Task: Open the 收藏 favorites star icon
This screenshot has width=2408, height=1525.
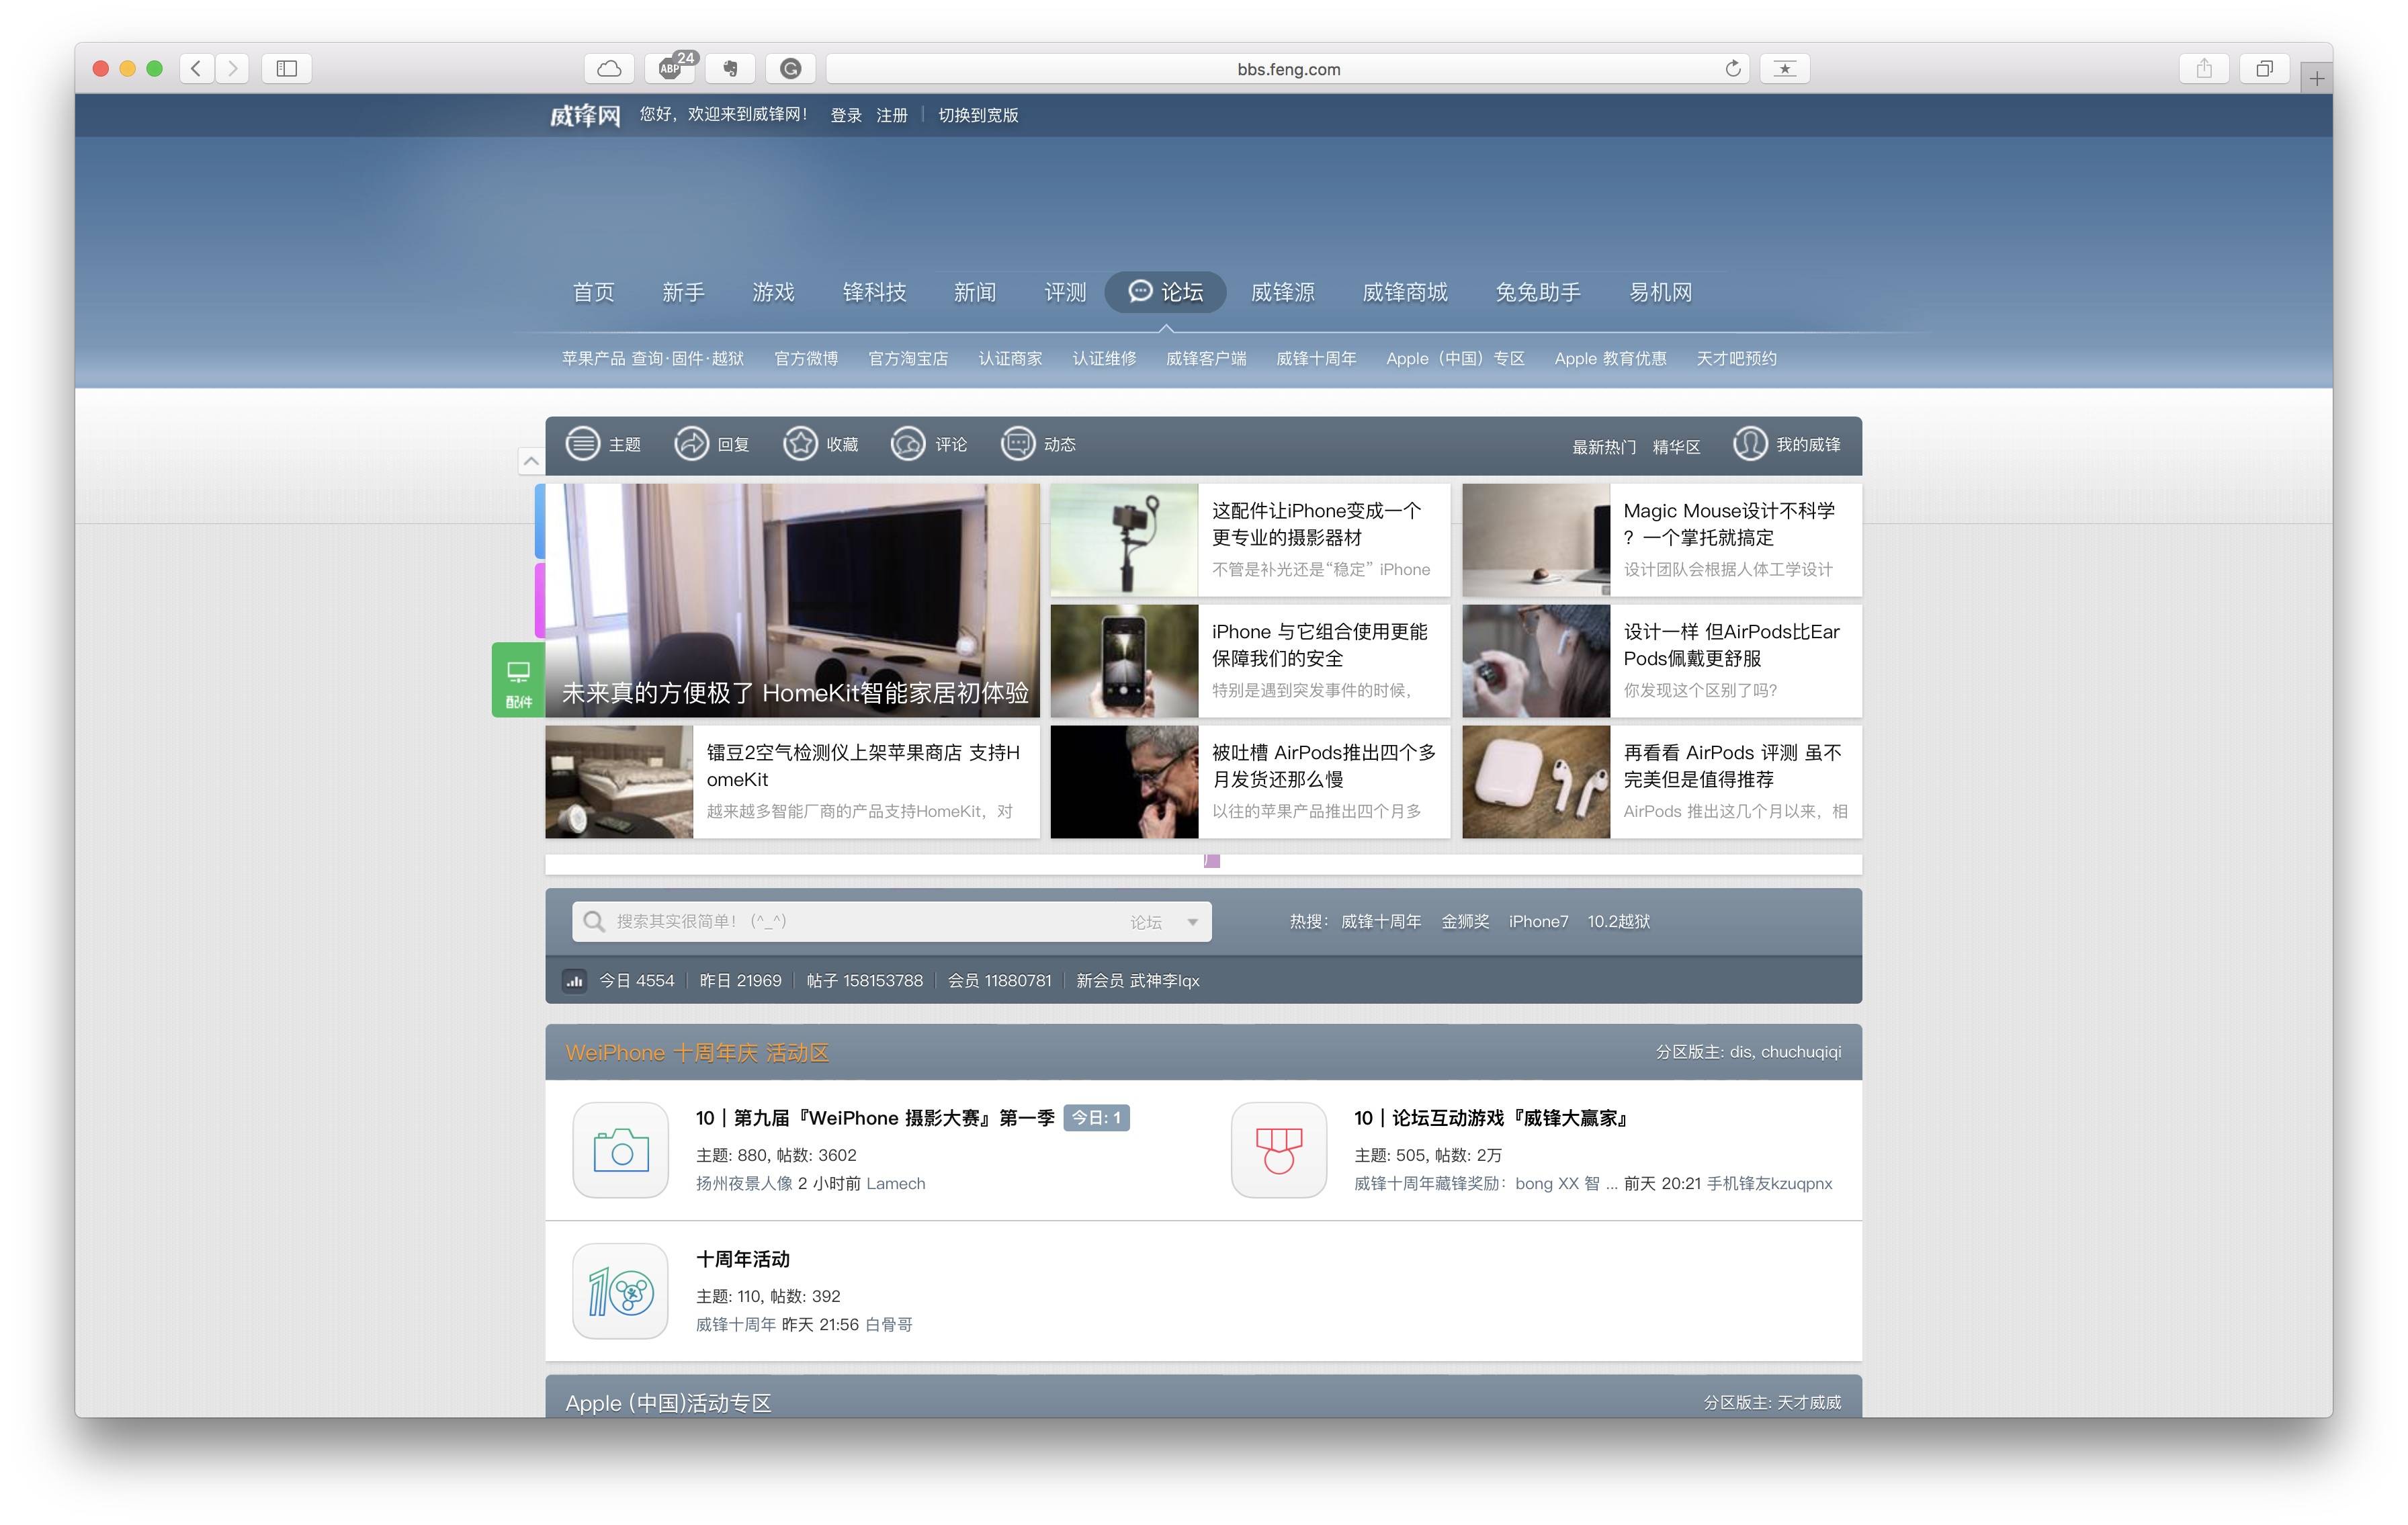Action: tap(800, 444)
